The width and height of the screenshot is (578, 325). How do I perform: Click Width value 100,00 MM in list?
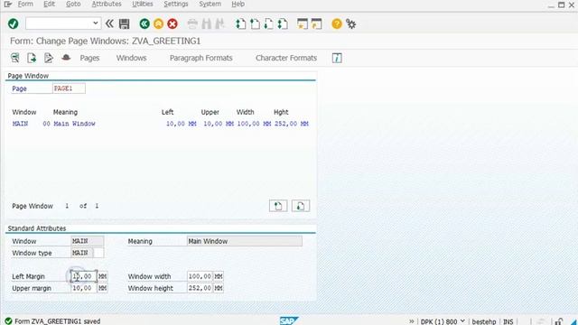(254, 124)
